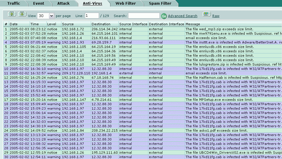Click destination IP 195.129.111.60
The image size is (282, 159).
point(105,153)
